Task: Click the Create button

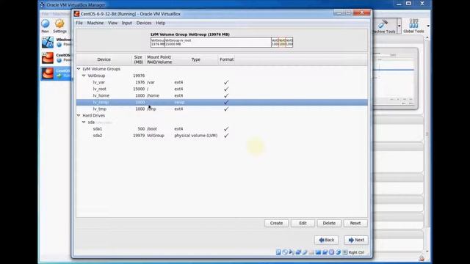Action: coord(276,223)
